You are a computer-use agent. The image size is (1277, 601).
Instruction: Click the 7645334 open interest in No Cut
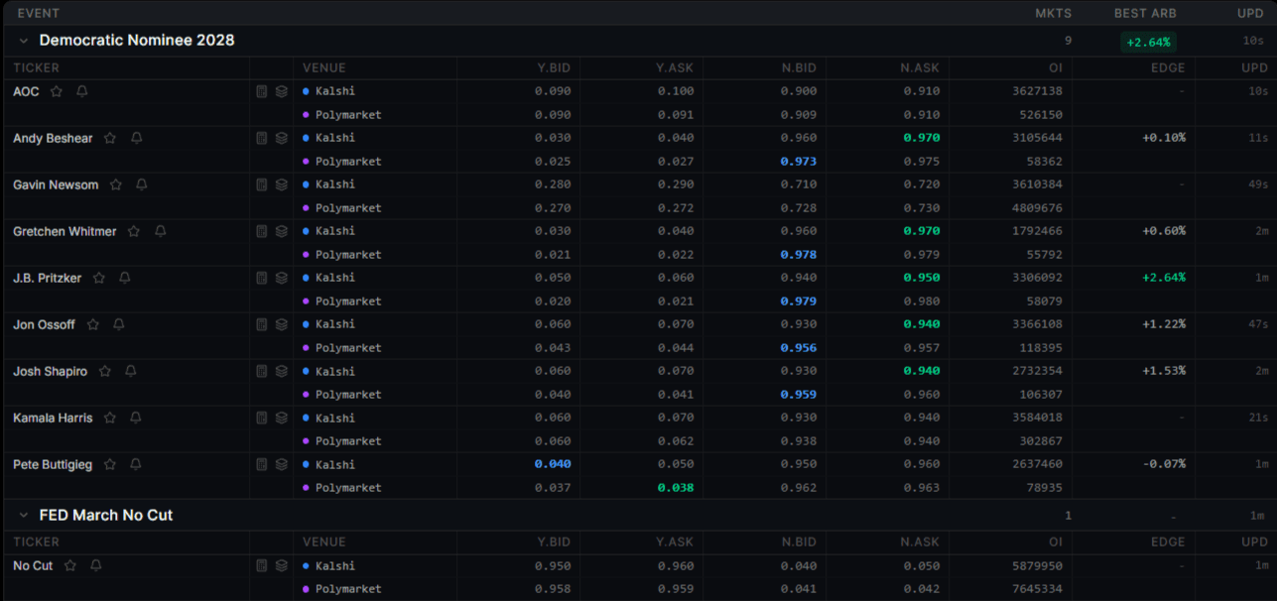coord(1037,589)
